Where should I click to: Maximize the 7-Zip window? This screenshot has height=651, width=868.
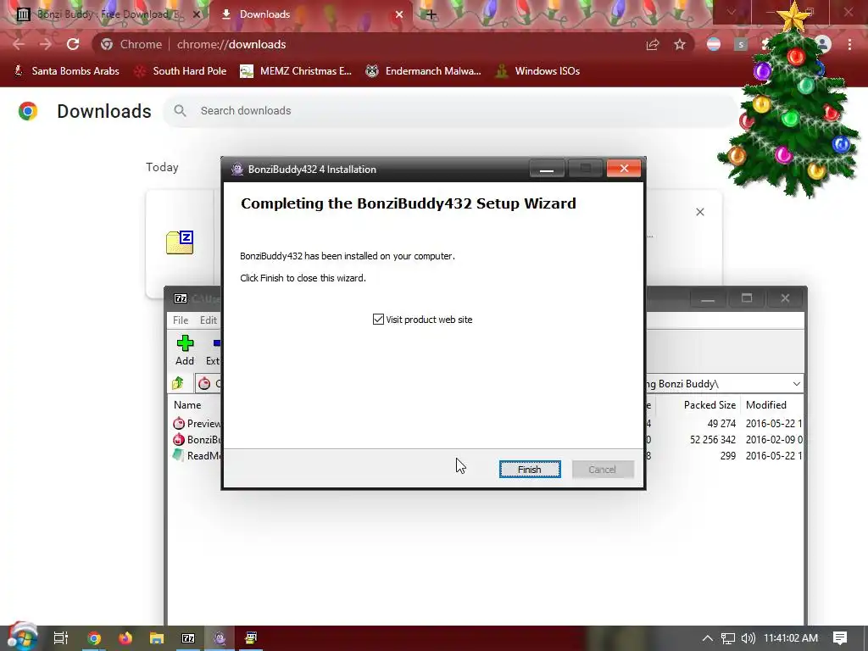(x=747, y=298)
